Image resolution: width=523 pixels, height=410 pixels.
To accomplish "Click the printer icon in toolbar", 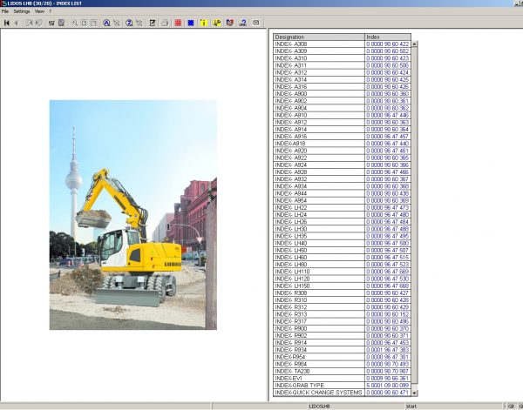I will pyautogui.click(x=165, y=22).
